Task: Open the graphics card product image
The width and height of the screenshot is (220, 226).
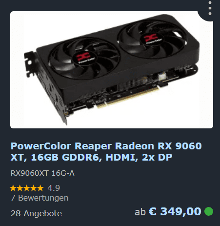Action: (x=112, y=70)
